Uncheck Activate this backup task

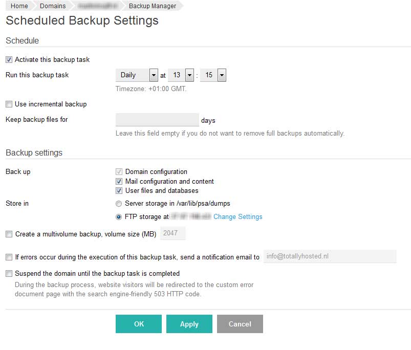(9, 60)
